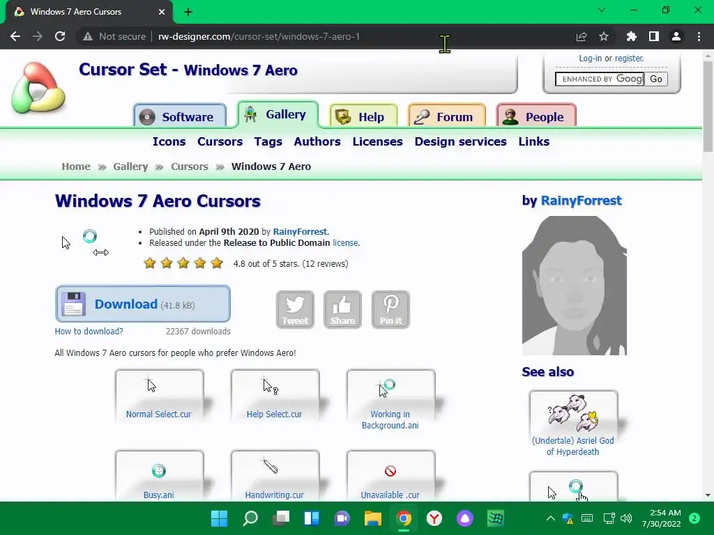
Task: Open the People tab
Action: click(536, 116)
